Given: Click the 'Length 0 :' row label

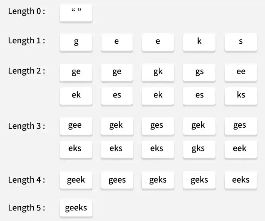Looking at the screenshot, I should tap(26, 11).
